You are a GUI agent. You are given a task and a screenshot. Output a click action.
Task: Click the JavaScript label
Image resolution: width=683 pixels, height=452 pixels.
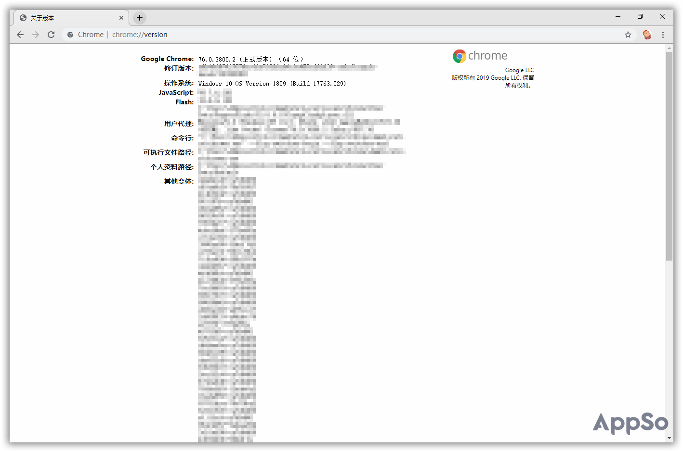[x=176, y=92]
